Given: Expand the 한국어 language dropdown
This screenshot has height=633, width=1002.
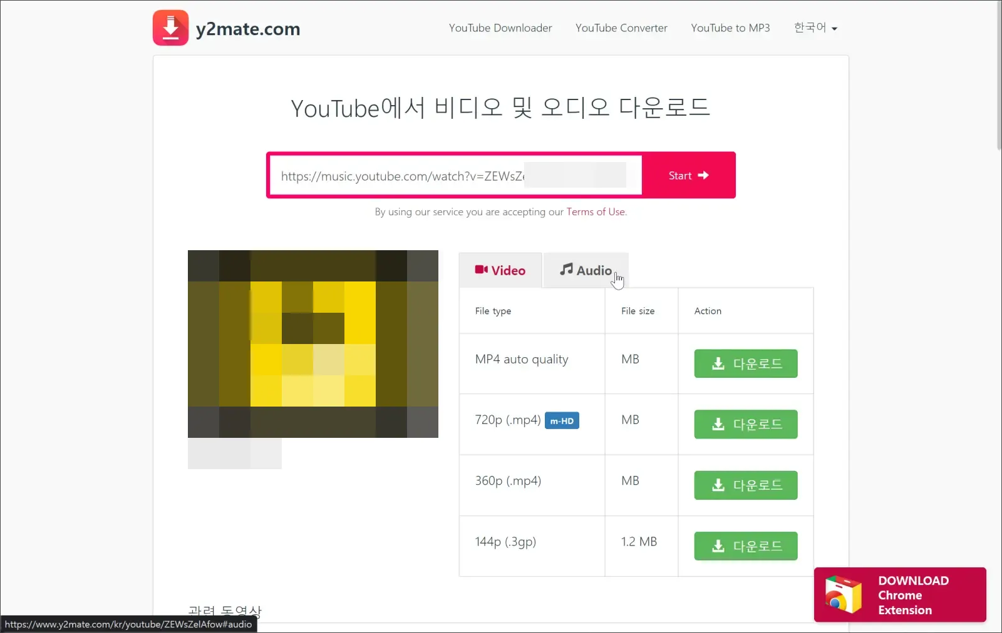Looking at the screenshot, I should click(x=815, y=28).
